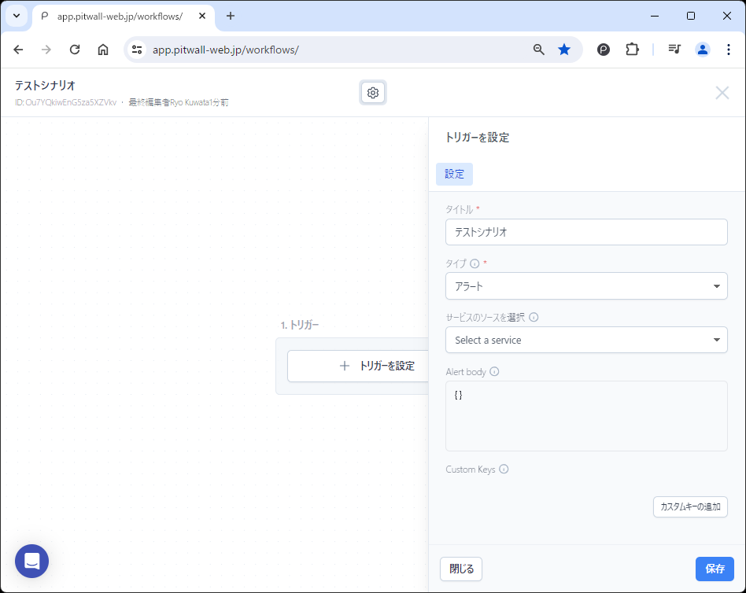Open the browser extensions puzzle icon
746x593 pixels.
click(x=632, y=49)
